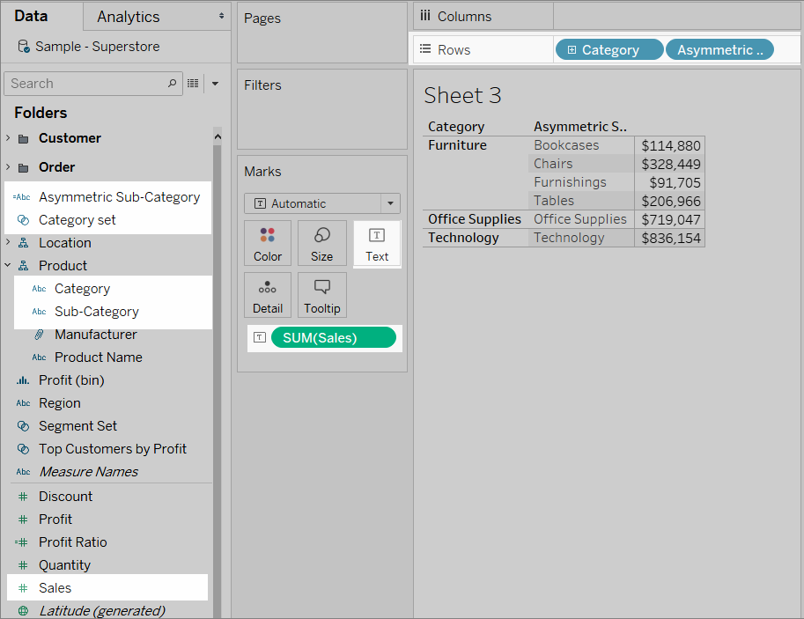804x619 pixels.
Task: Click the Search fields input box
Action: 93,84
